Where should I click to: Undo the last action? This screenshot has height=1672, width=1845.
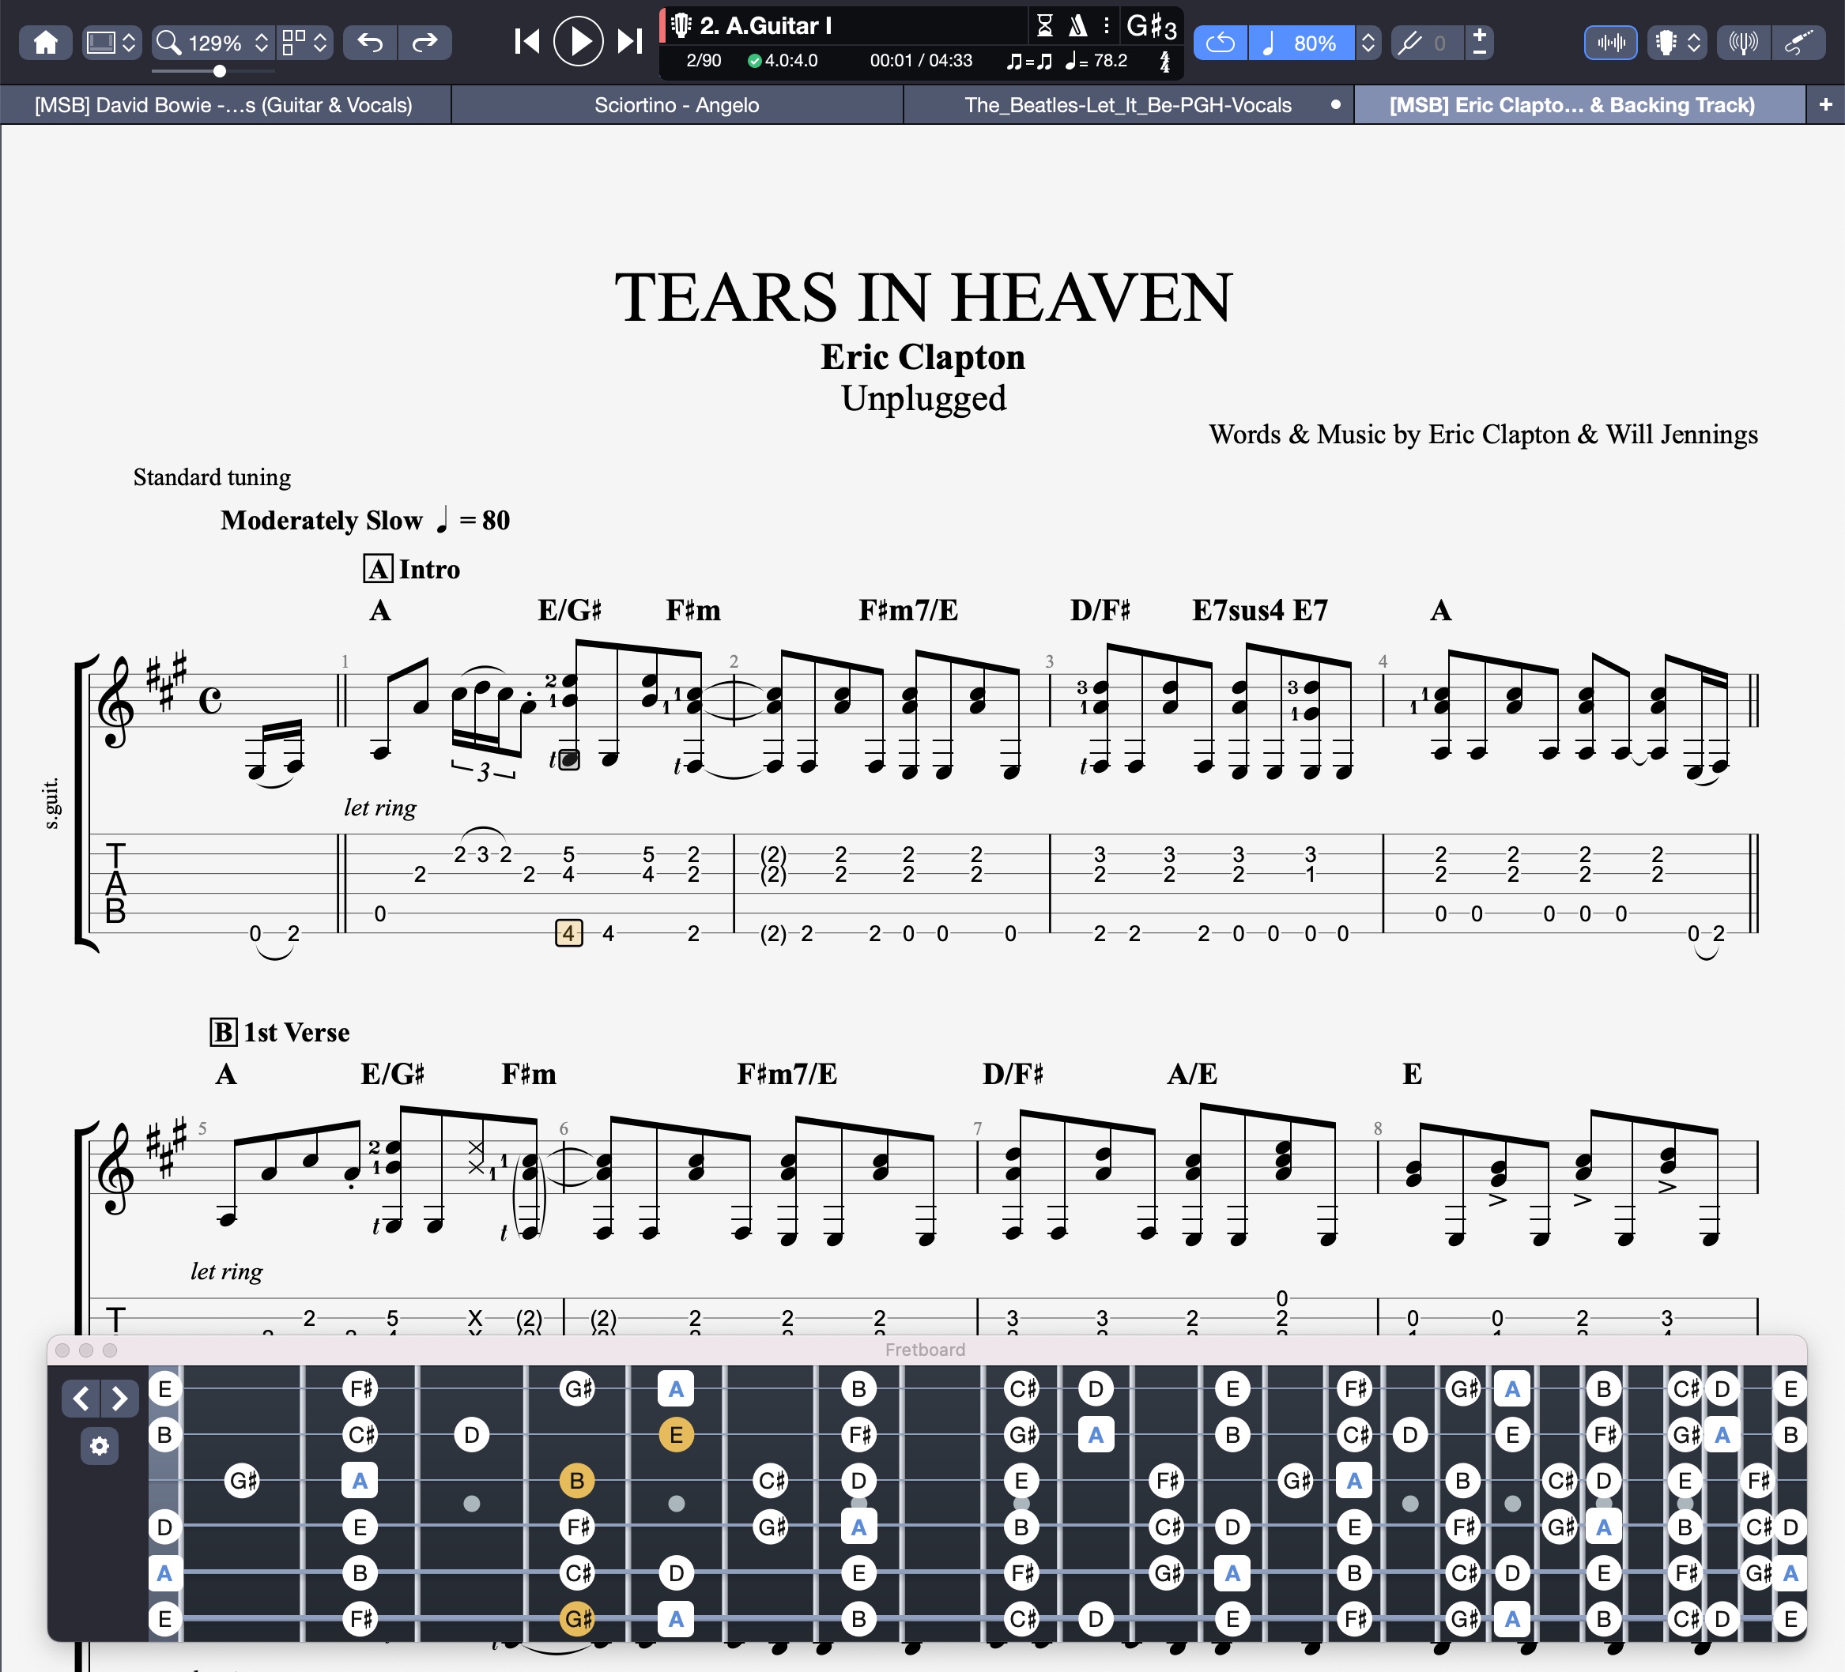click(x=370, y=42)
